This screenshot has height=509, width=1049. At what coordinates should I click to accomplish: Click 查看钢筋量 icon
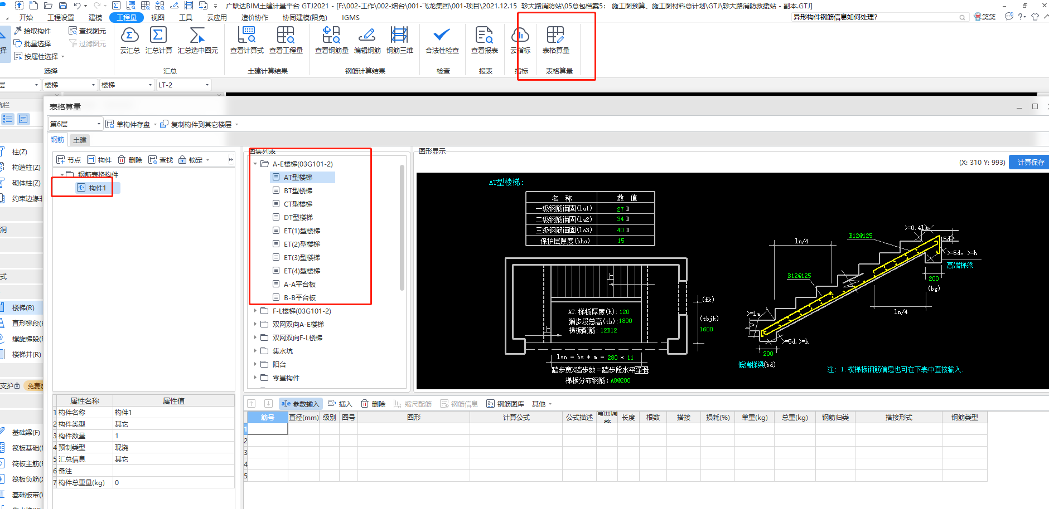coord(331,41)
